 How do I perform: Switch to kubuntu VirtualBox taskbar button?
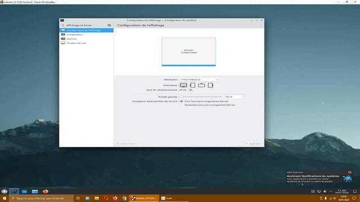point(144,198)
